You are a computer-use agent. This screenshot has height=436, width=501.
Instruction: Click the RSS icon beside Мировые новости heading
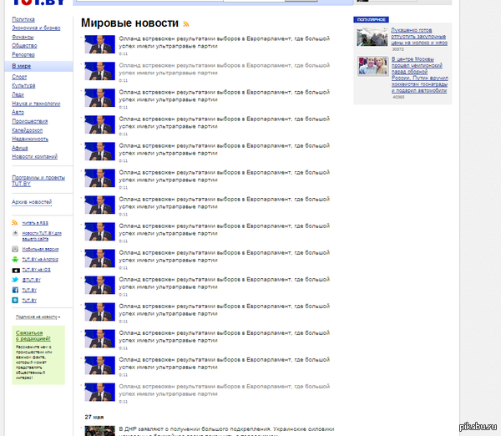point(186,26)
